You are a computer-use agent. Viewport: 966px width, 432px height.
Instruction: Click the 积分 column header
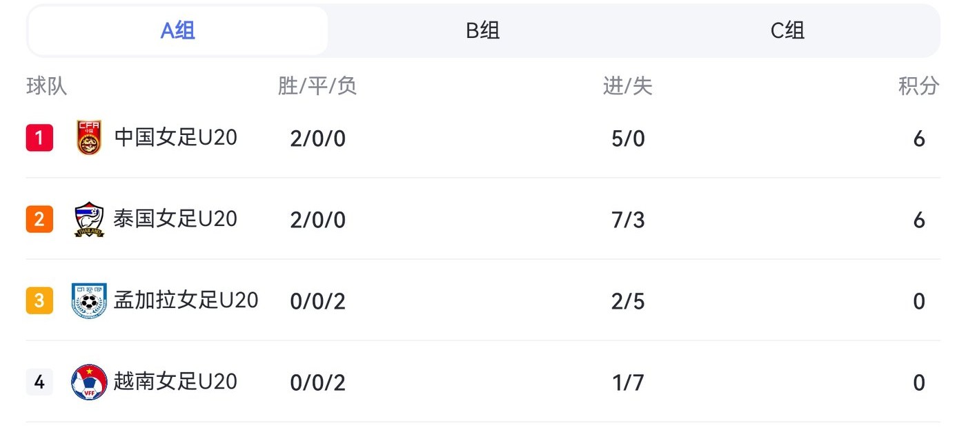[918, 86]
